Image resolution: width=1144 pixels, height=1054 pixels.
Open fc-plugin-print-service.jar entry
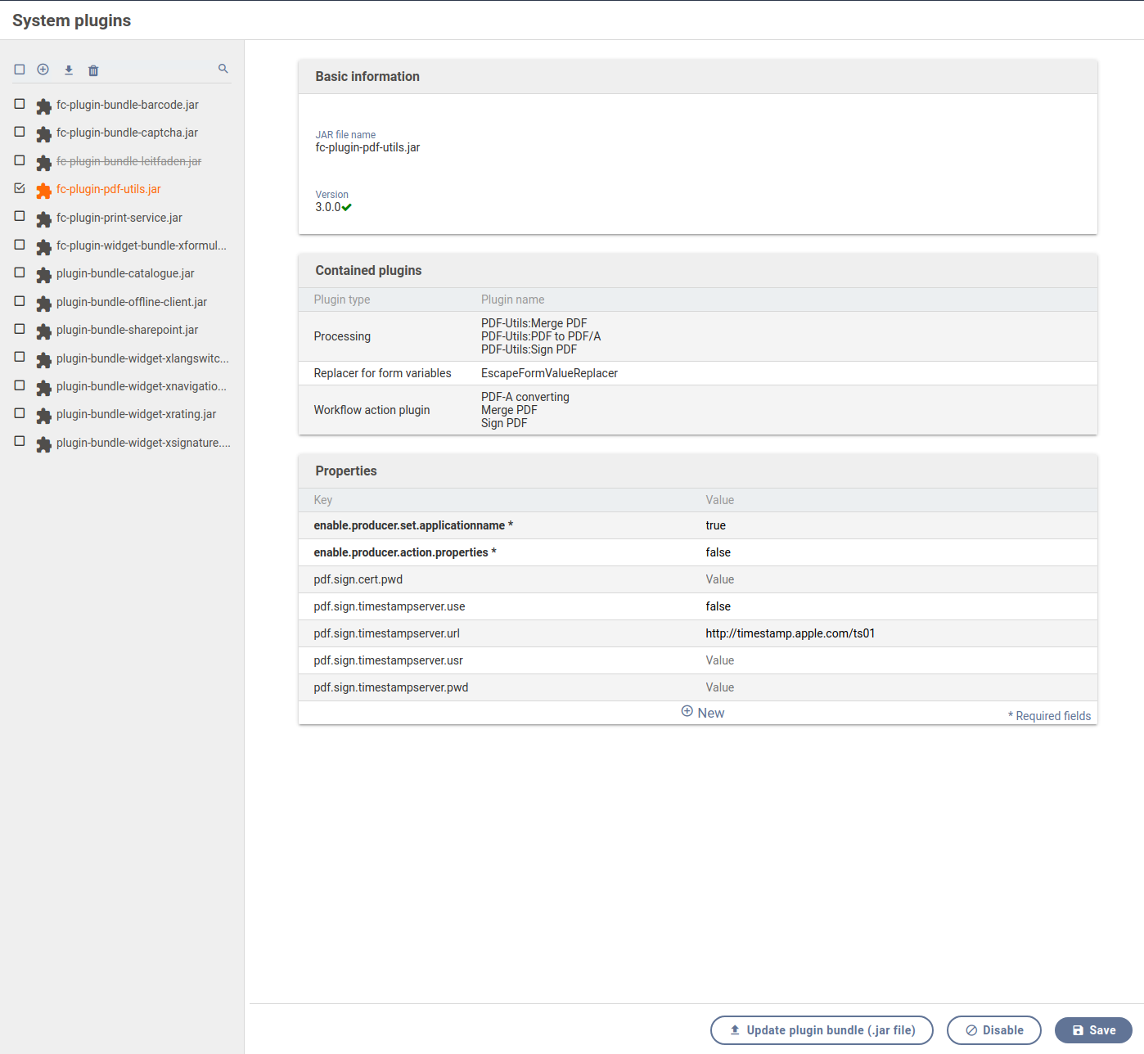[119, 218]
